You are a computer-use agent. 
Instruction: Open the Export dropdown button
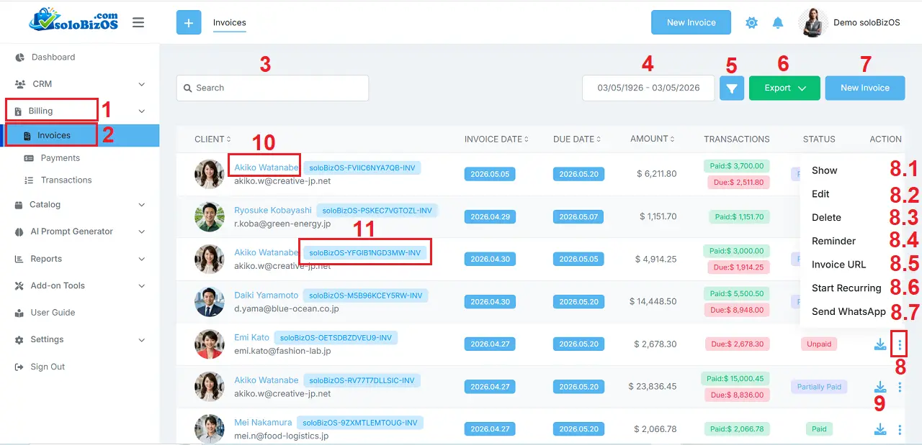tap(784, 88)
